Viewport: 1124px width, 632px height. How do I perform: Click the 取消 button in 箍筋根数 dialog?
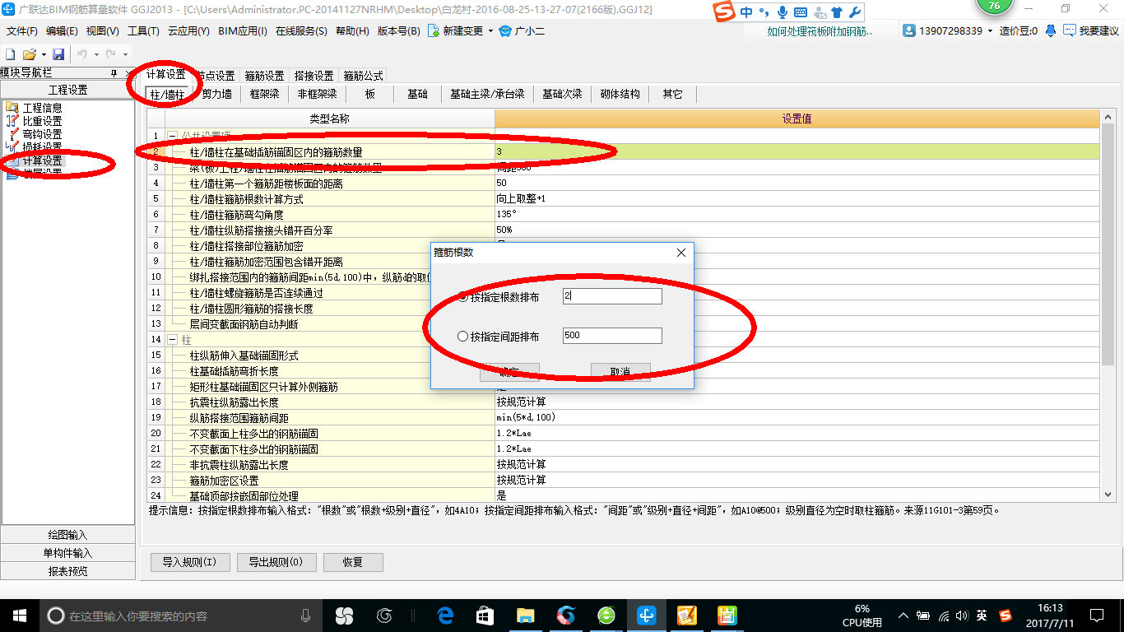620,372
